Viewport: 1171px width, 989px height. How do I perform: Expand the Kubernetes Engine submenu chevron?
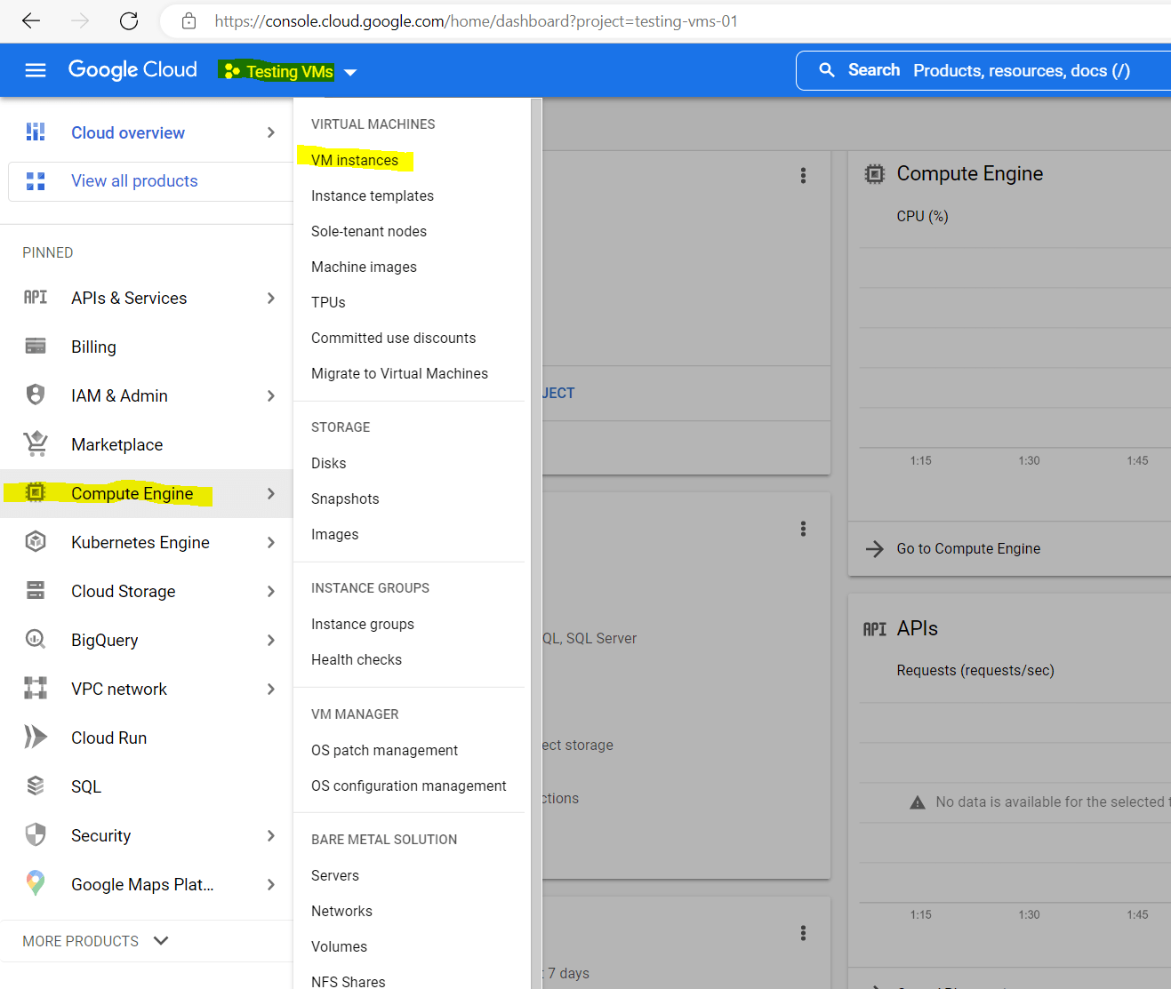click(x=271, y=542)
